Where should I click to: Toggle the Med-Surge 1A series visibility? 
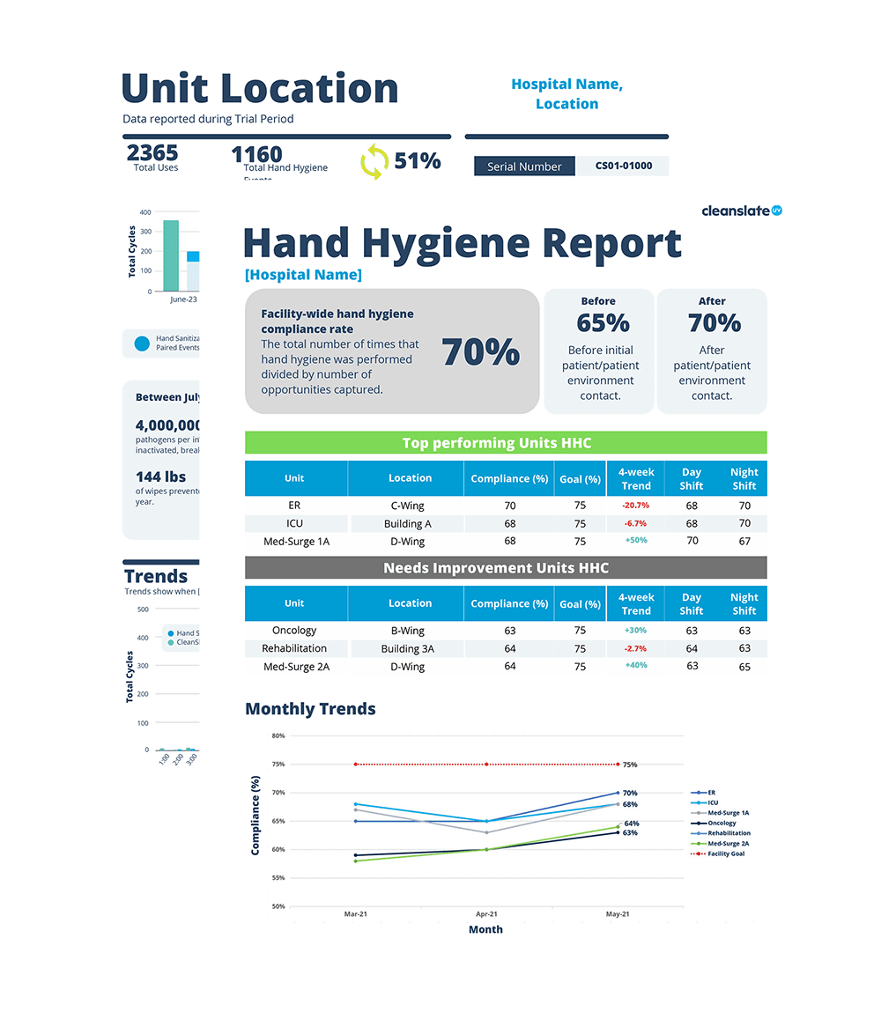point(698,813)
